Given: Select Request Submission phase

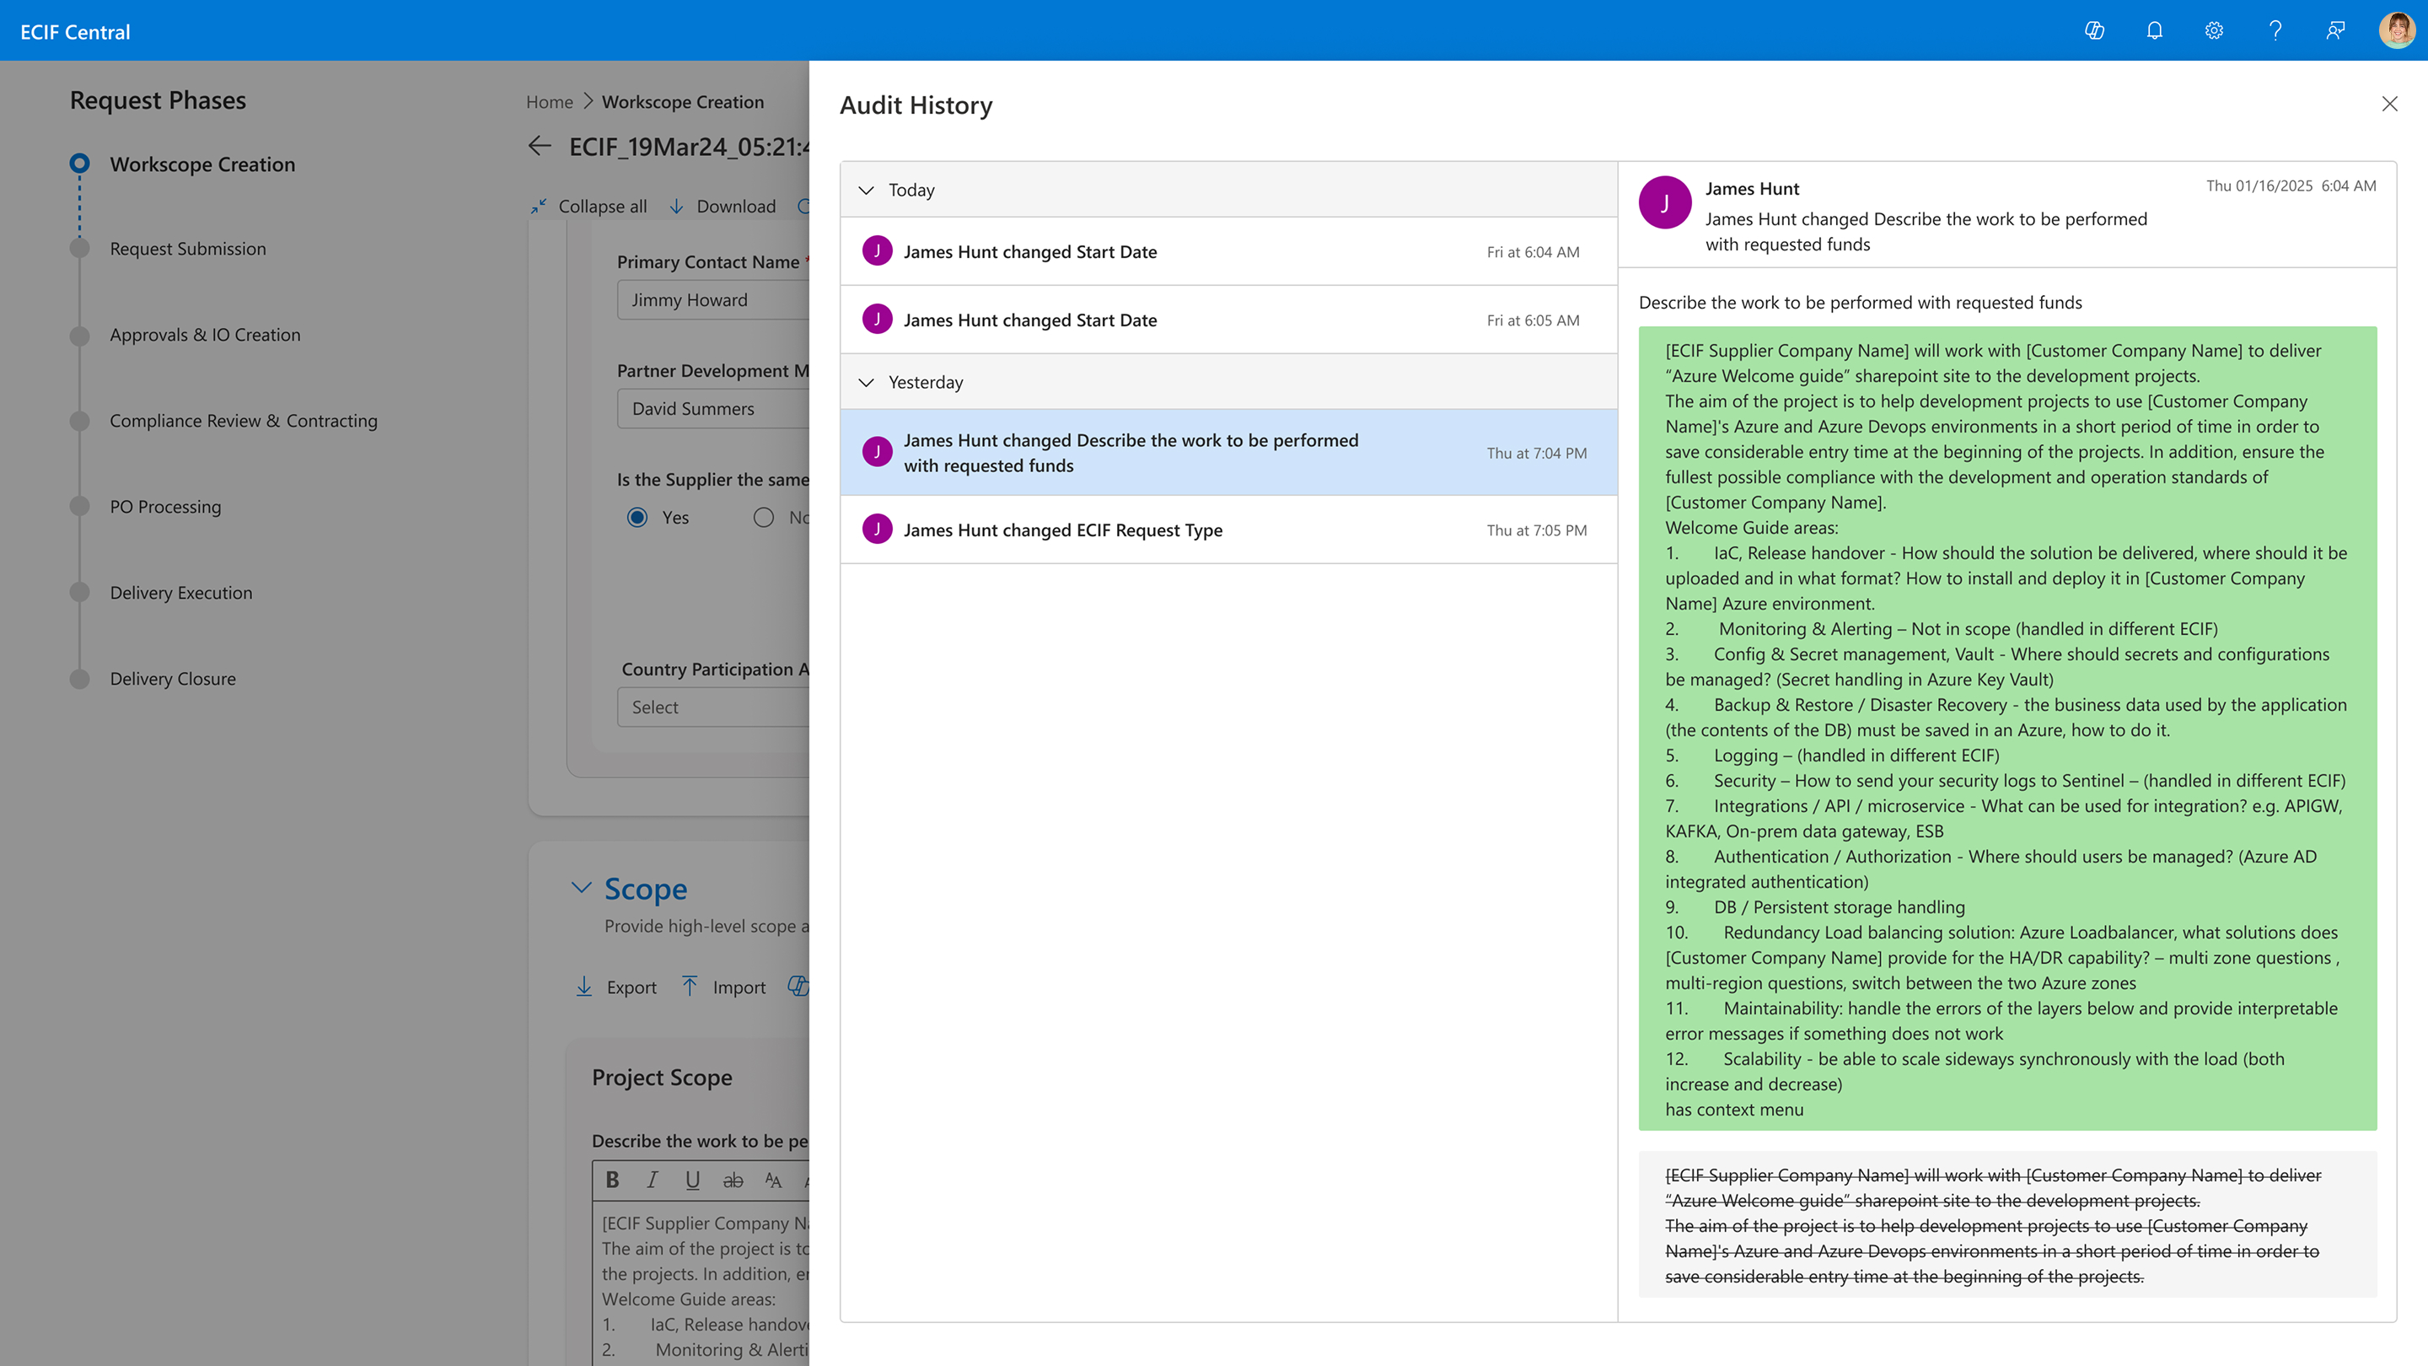Looking at the screenshot, I should [x=187, y=249].
